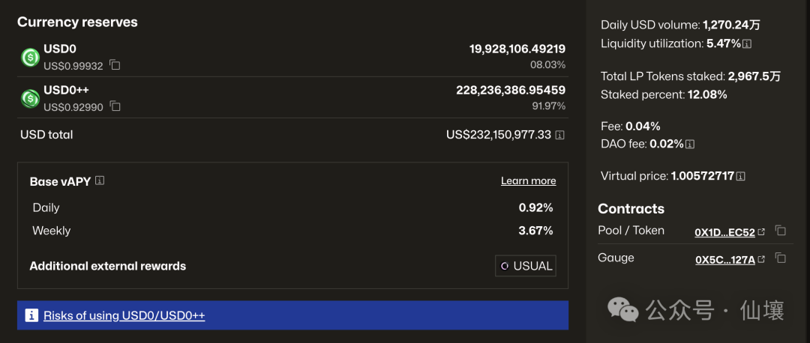Show Liquidity utilization info tooltip
The image size is (810, 343).
pos(748,44)
